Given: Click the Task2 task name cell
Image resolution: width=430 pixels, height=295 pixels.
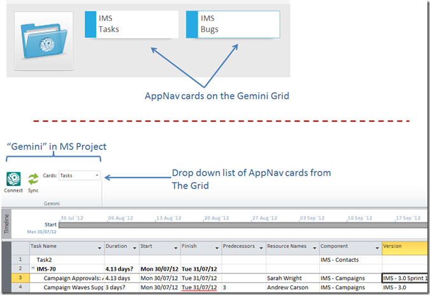Looking at the screenshot, I should click(x=67, y=259).
